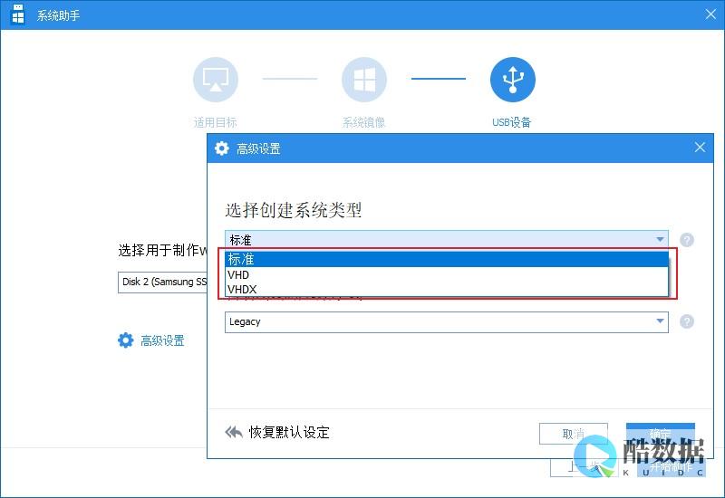Click the 适用目标 step label
The image size is (725, 498).
(x=216, y=122)
